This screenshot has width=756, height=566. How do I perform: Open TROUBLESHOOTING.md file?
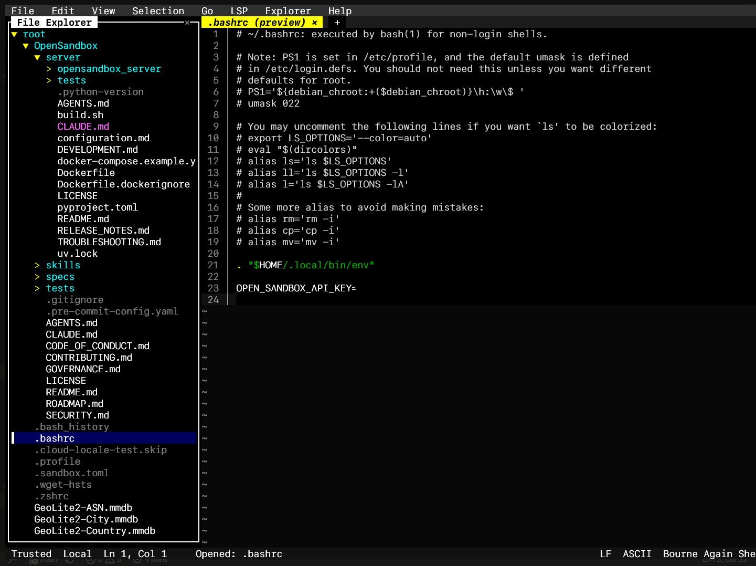click(x=109, y=242)
